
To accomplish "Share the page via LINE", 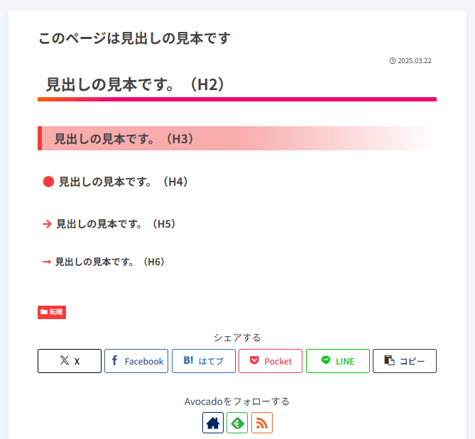I will [337, 361].
